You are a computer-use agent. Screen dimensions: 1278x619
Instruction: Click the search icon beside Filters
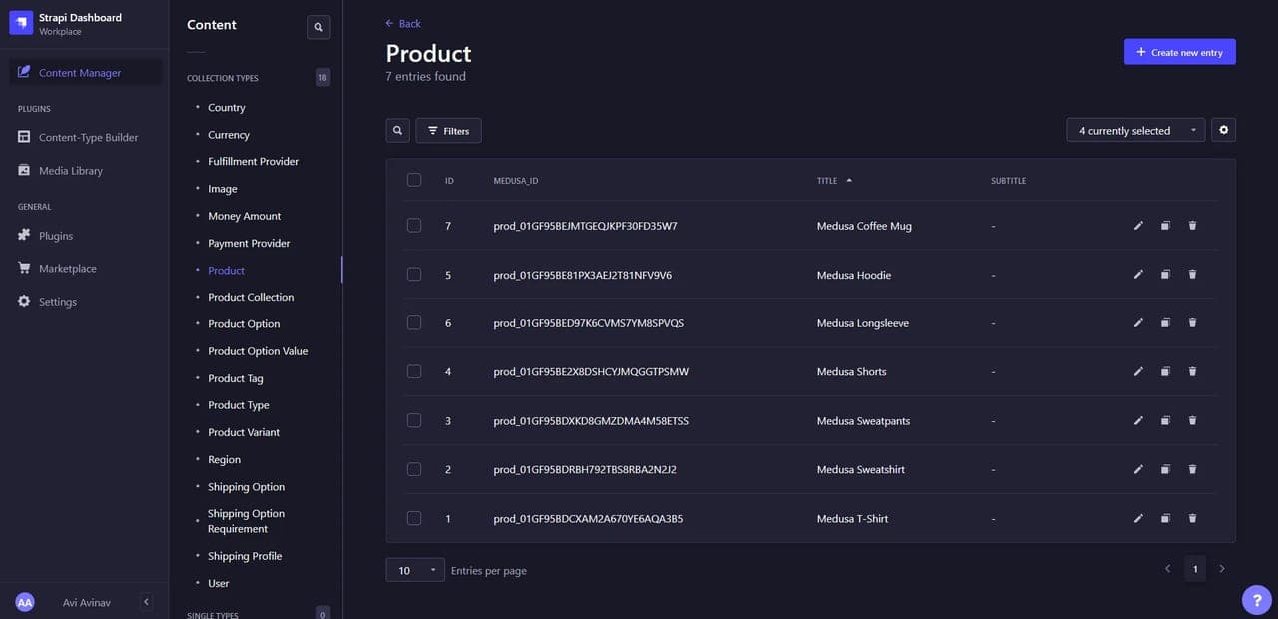coord(397,130)
